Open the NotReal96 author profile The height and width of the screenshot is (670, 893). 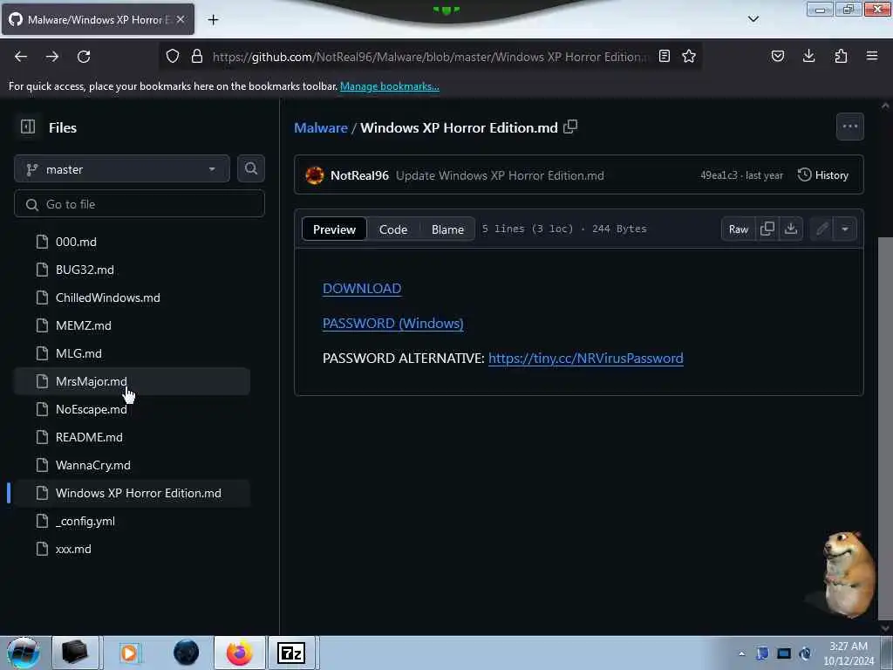(x=359, y=174)
